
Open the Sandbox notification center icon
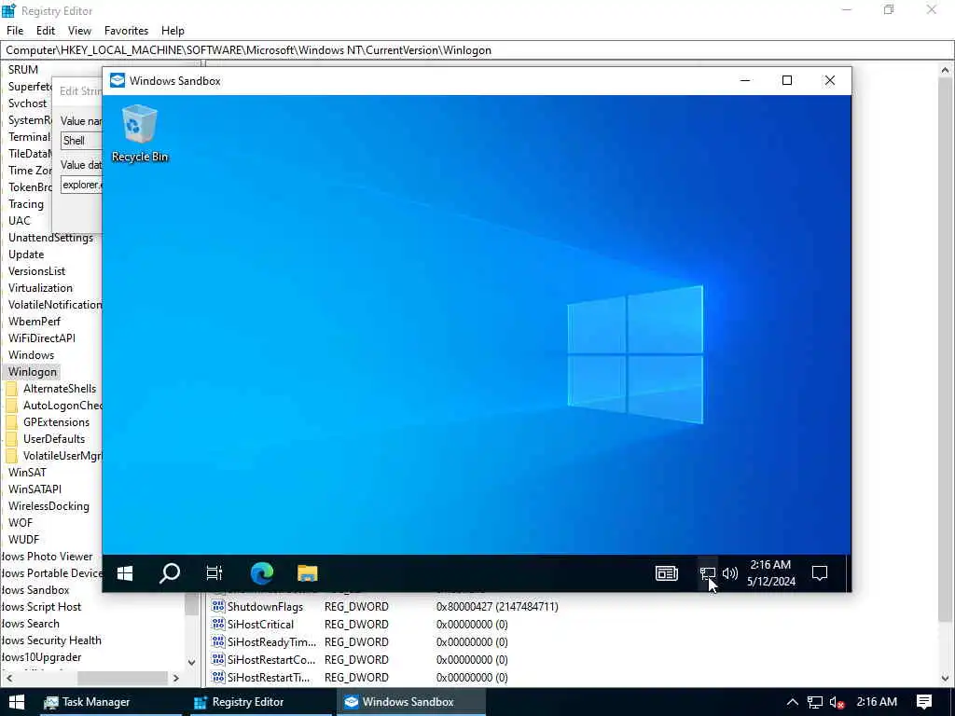pyautogui.click(x=820, y=573)
